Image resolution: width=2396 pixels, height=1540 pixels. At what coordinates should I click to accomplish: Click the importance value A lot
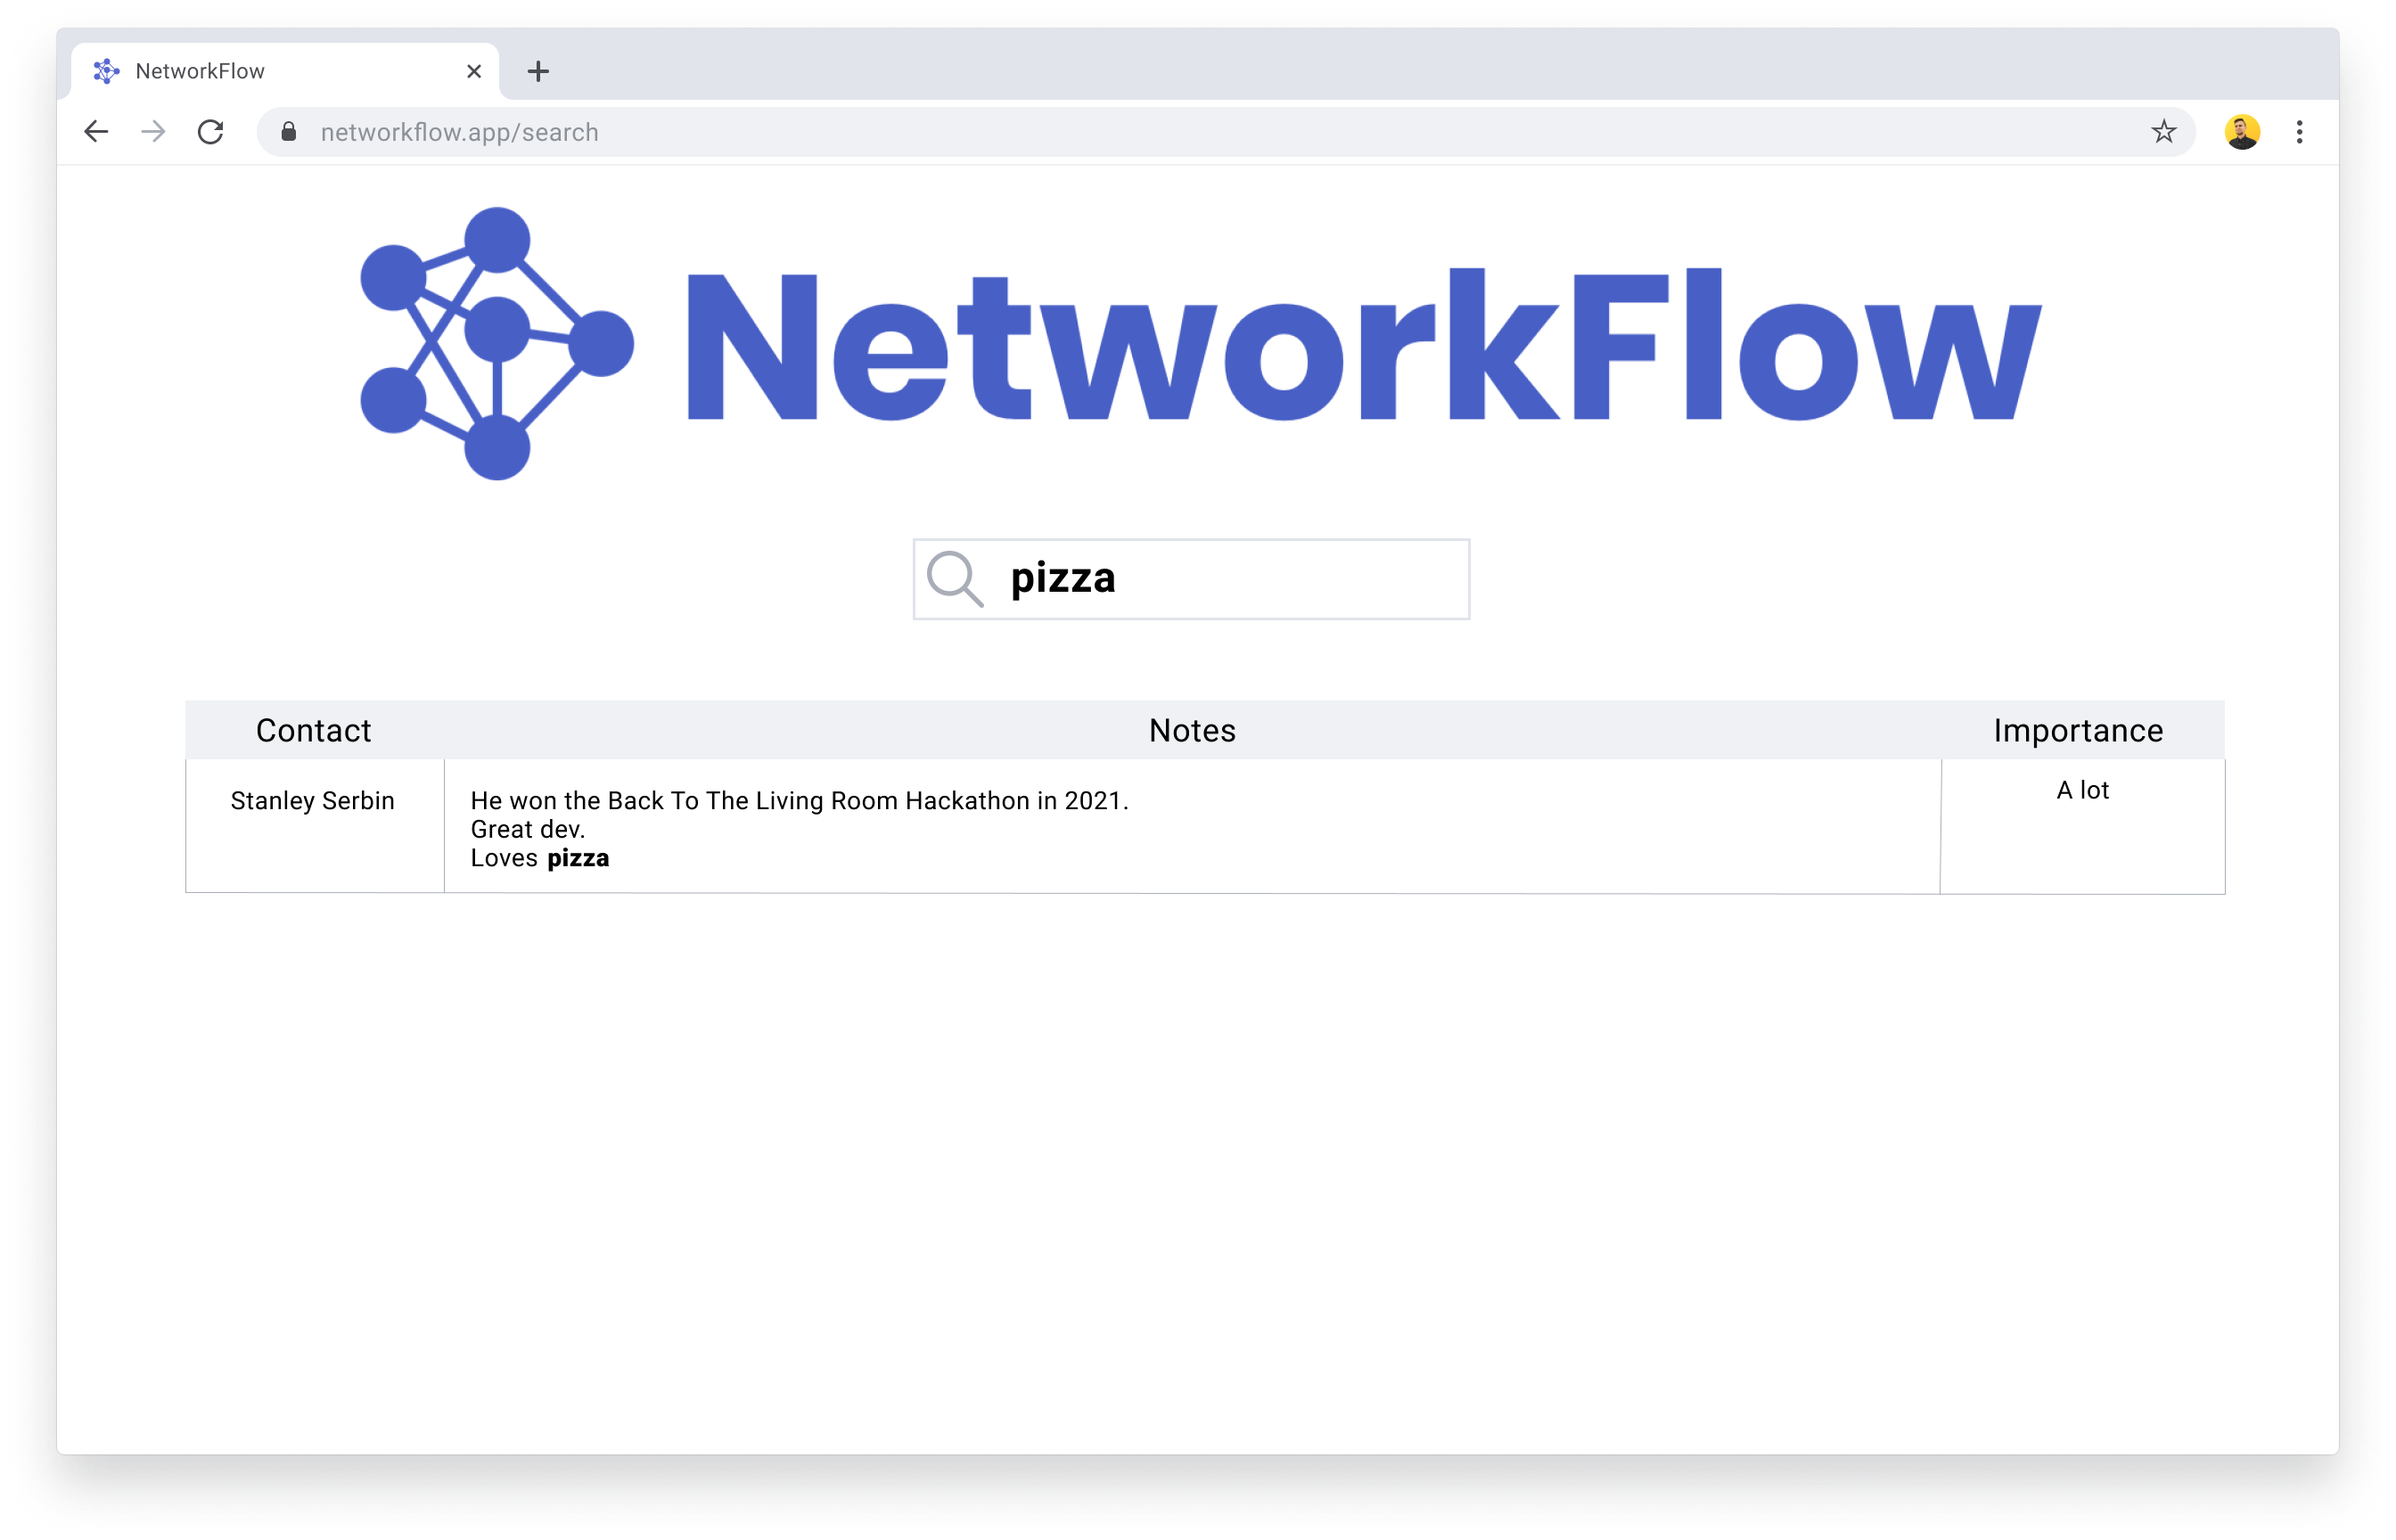2083,790
